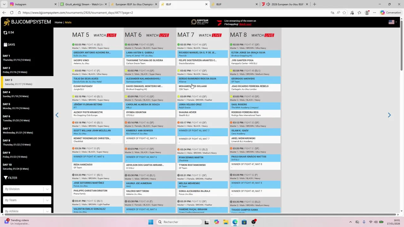Open the Trending videos taskbar widget
The height and width of the screenshot is (227, 404).
[16, 222]
